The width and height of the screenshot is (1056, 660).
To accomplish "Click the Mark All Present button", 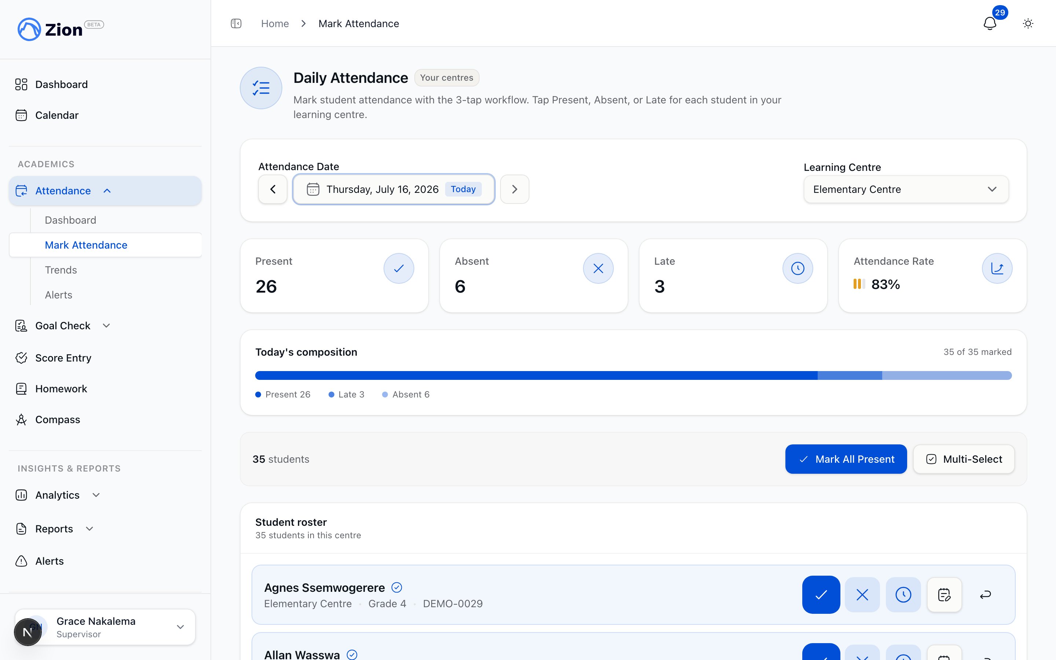I will click(x=846, y=459).
